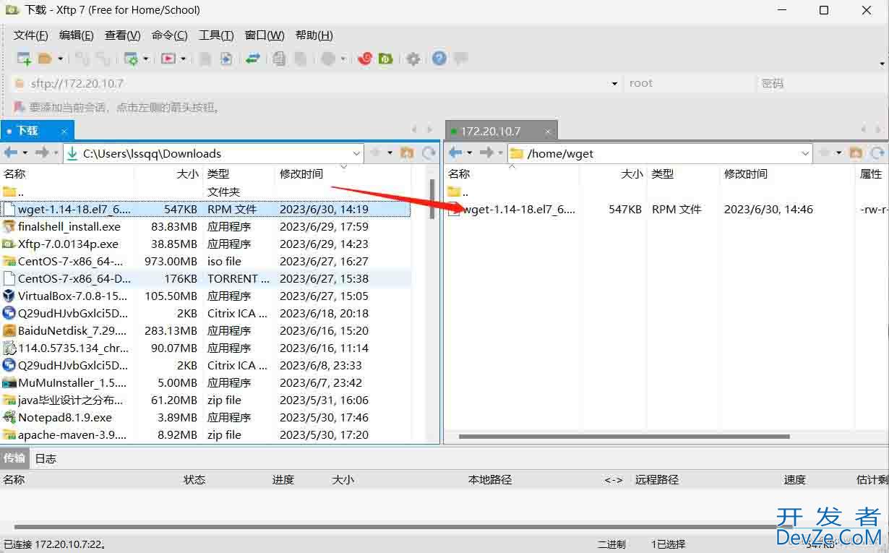Click the green Xftp toolbar icon
Viewport: 889px width, 553px height.
tap(386, 59)
